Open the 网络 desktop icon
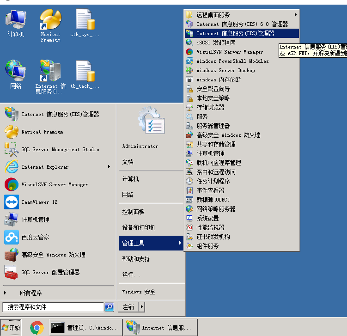The image size is (347, 336). tap(16, 74)
